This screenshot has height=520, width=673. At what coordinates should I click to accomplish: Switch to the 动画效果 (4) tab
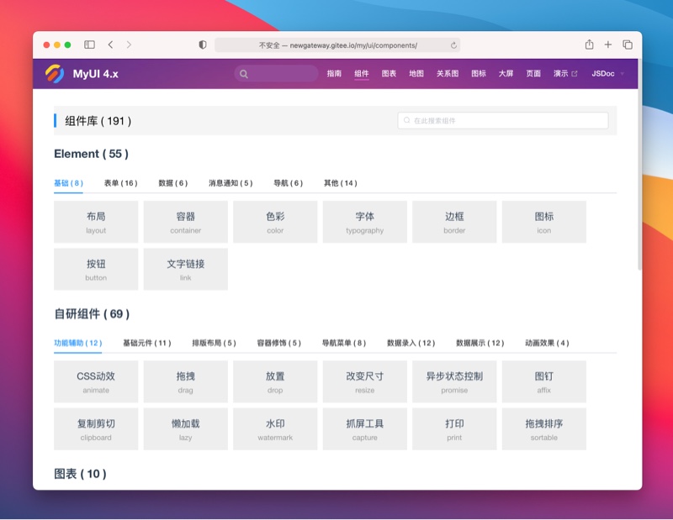tap(548, 343)
